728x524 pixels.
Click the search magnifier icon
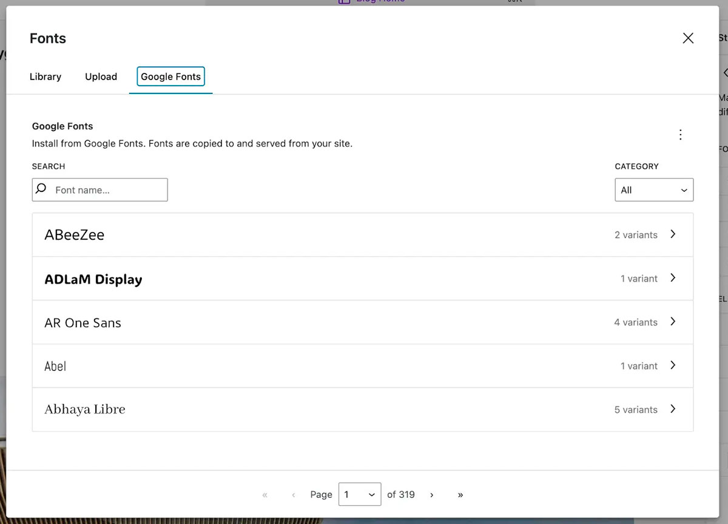[x=41, y=189]
